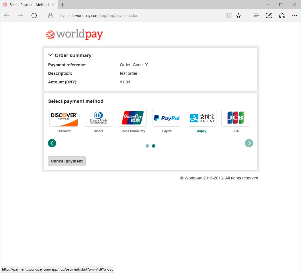This screenshot has width=301, height=274.
Task: Refresh the payment page
Action: point(34,15)
